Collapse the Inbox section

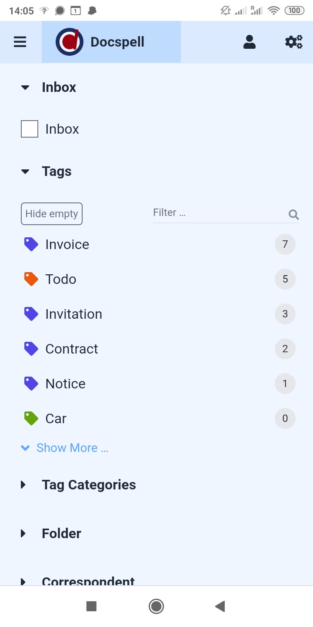[25, 88]
